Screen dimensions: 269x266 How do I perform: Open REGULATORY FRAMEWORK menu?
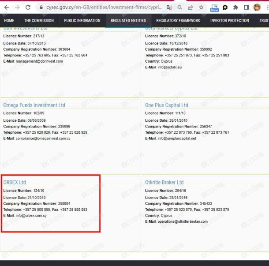coord(178,21)
